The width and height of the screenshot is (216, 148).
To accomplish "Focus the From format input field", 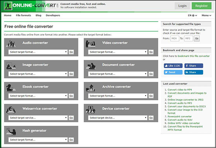I will pos(175,38).
